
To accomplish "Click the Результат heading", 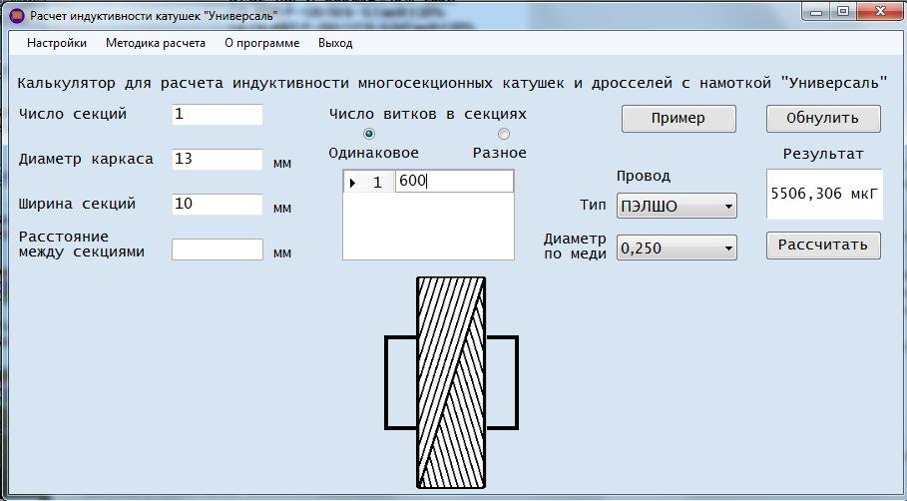I will (x=823, y=154).
